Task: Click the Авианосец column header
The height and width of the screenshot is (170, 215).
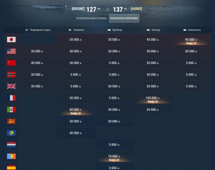Action: [x=192, y=30]
